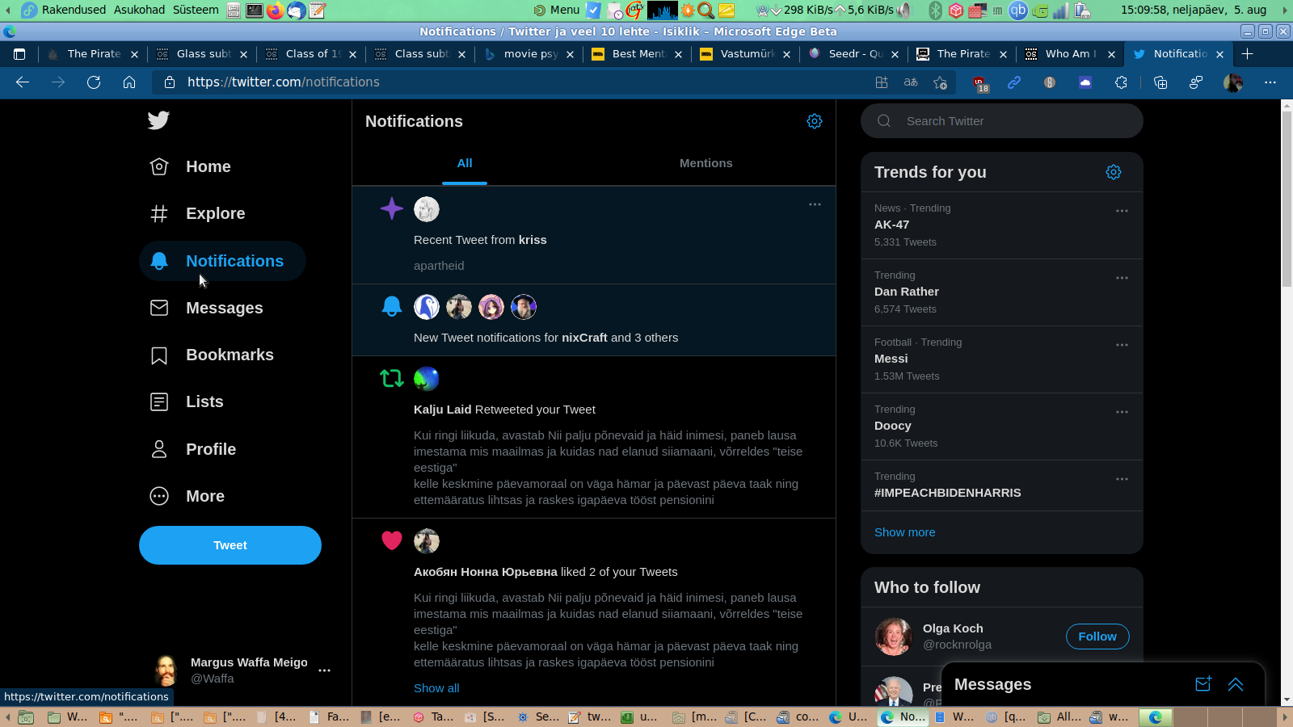Image resolution: width=1293 pixels, height=727 pixels.
Task: Click the address bar URL
Action: pos(284,82)
